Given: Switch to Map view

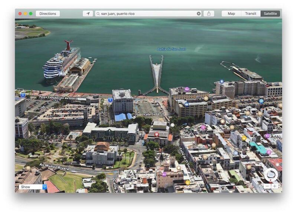Looking at the screenshot, I should pyautogui.click(x=231, y=14).
